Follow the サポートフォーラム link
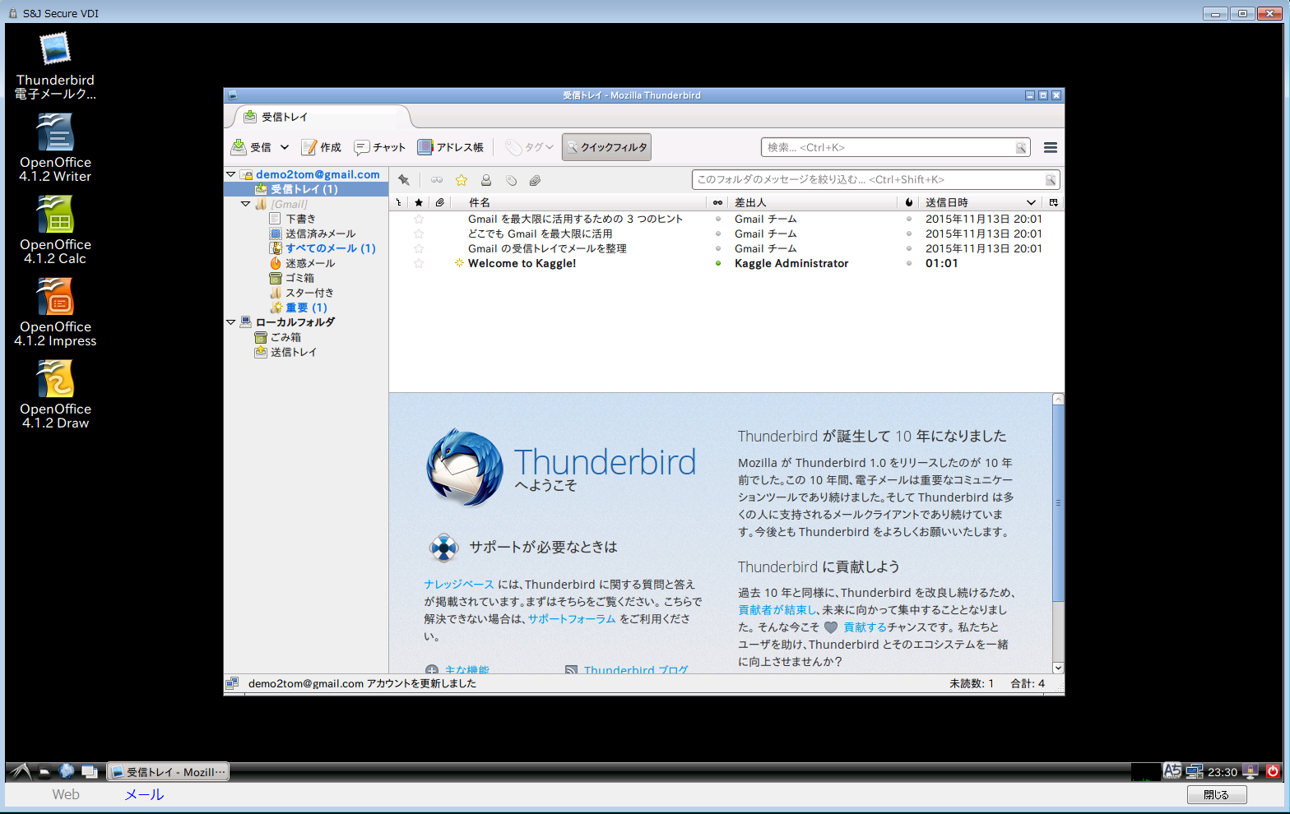 (x=572, y=618)
